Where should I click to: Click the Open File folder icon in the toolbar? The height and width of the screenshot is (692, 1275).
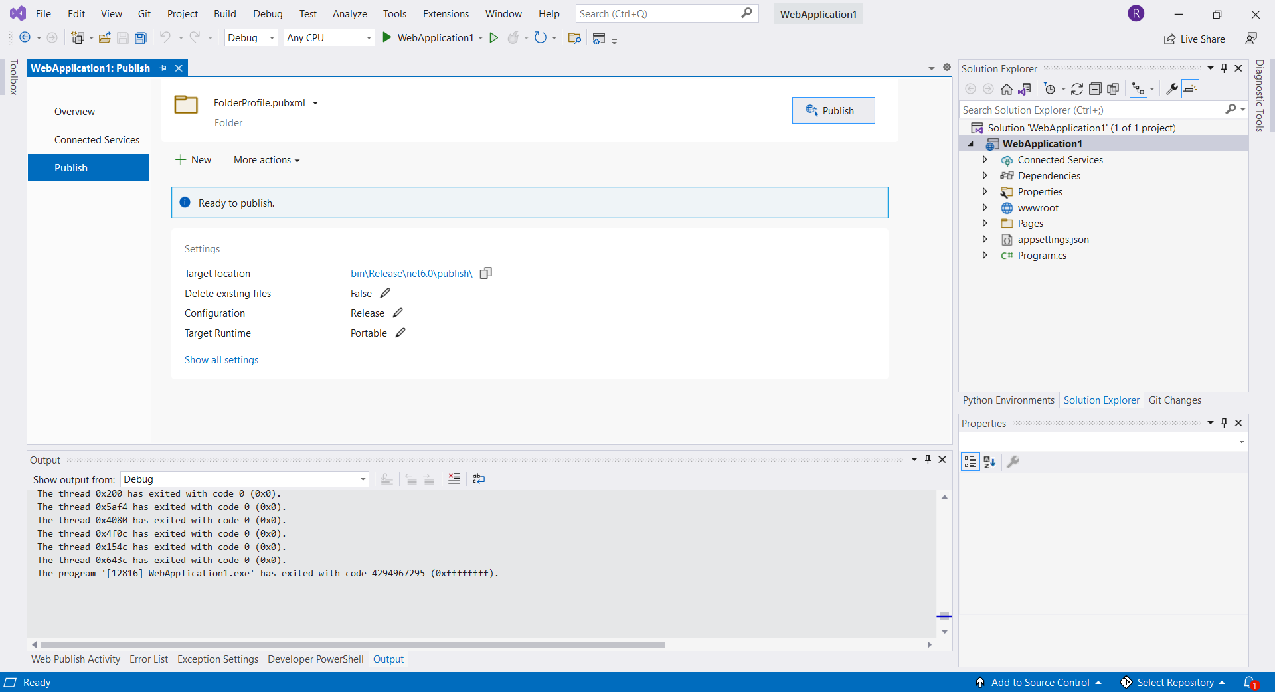pos(105,38)
